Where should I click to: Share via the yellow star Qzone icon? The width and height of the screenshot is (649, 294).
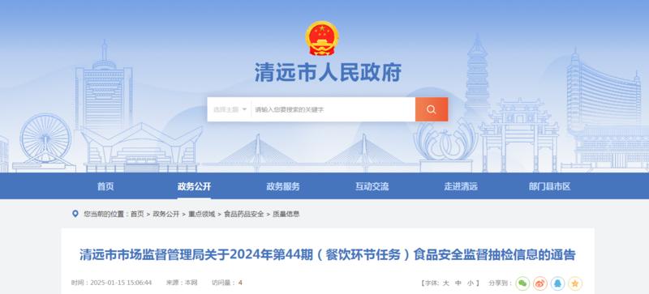[x=575, y=283]
